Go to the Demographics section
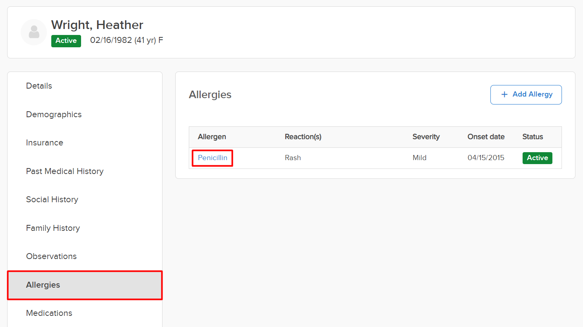This screenshot has width=583, height=327. tap(54, 114)
